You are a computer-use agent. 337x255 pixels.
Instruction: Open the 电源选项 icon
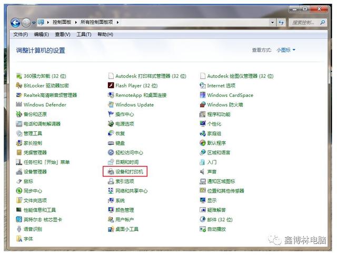[x=111, y=124]
